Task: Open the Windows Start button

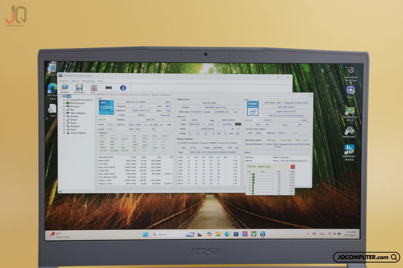Action: pyautogui.click(x=145, y=234)
